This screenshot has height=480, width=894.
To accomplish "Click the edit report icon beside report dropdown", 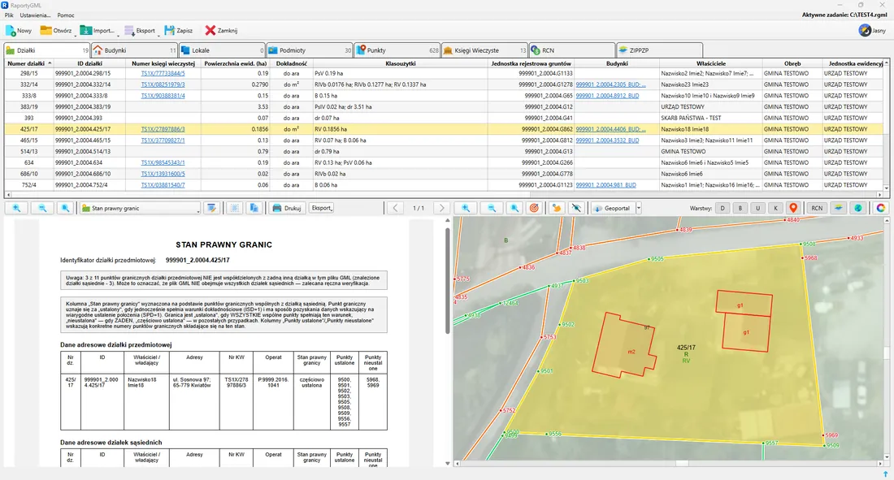I will point(211,208).
